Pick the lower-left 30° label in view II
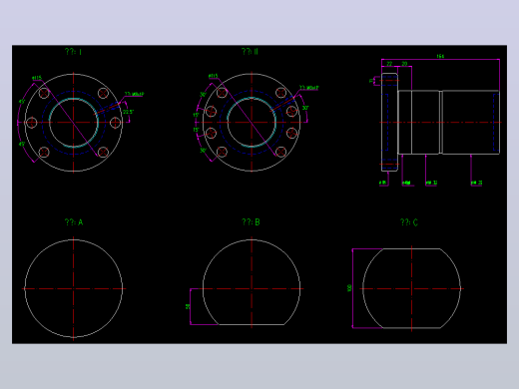This screenshot has height=389, width=519. click(x=203, y=151)
